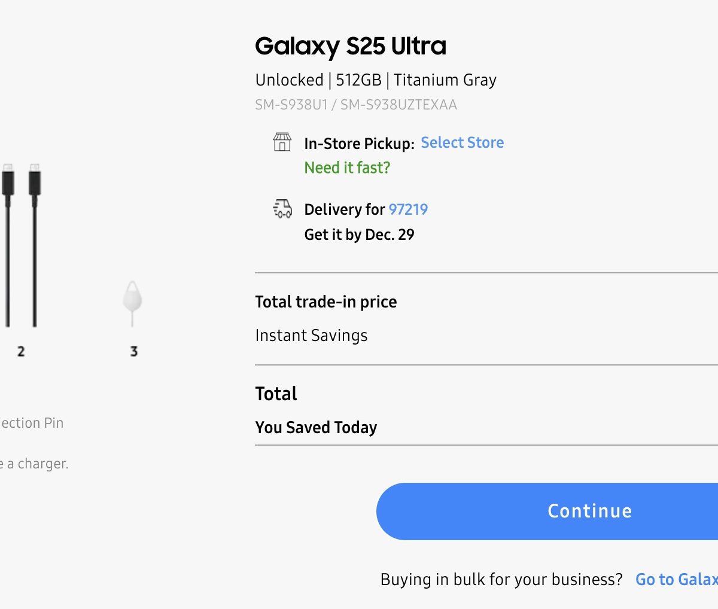Click the Buying in bulk for your business text
The image size is (718, 609).
coord(501,579)
